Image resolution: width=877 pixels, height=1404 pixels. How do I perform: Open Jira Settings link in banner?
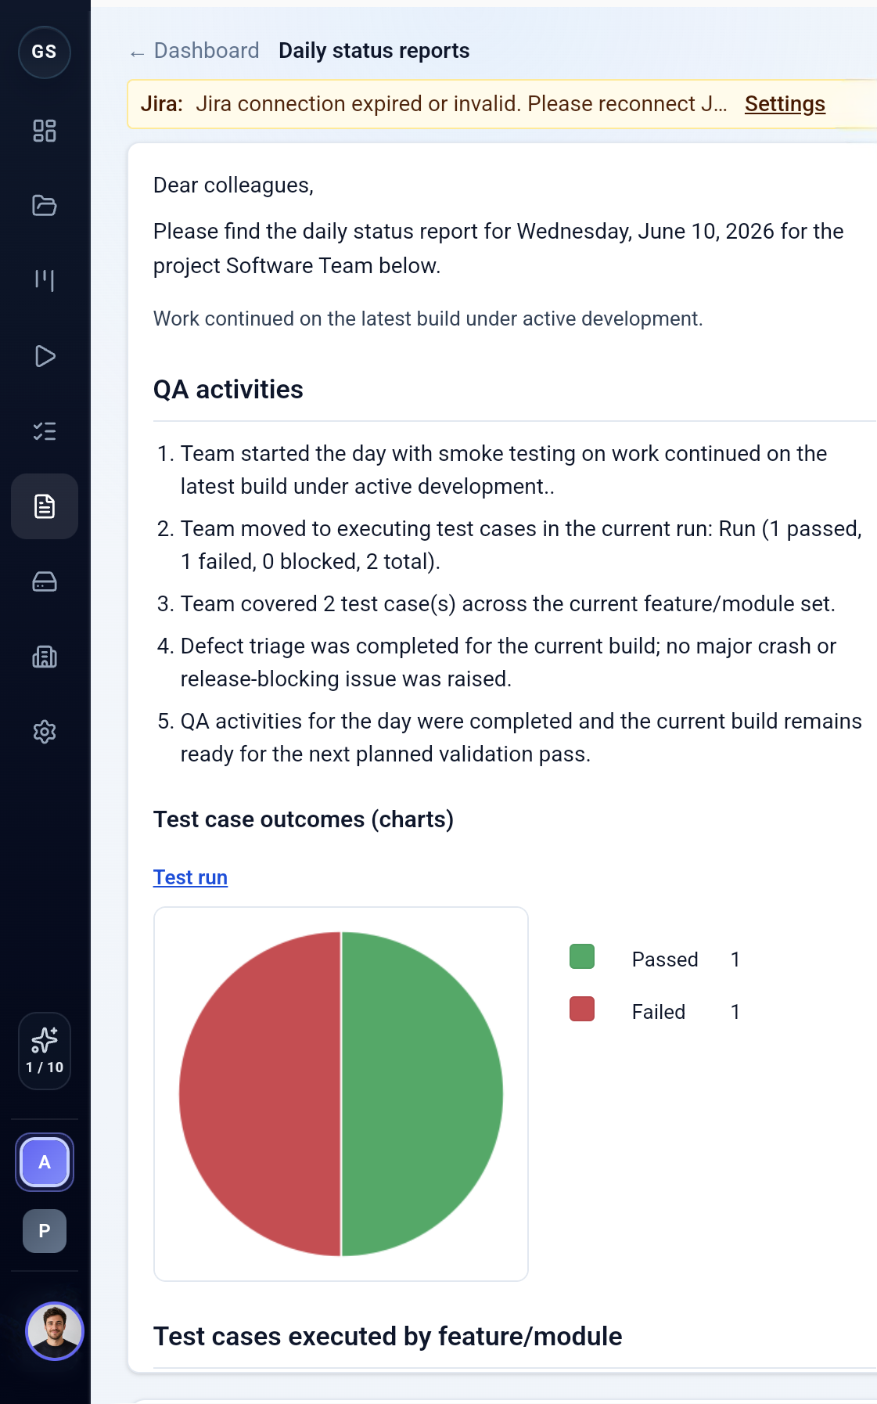tap(785, 104)
